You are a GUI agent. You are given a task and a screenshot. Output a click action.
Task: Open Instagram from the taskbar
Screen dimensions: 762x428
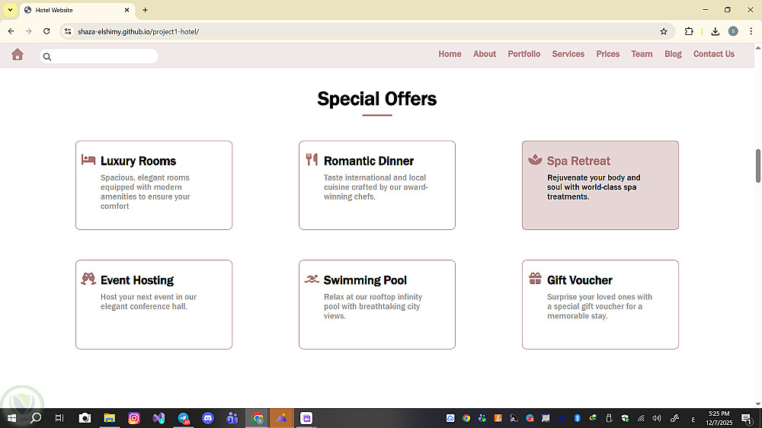[134, 418]
